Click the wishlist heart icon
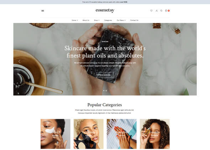This screenshot has width=210, height=150. point(151,11)
